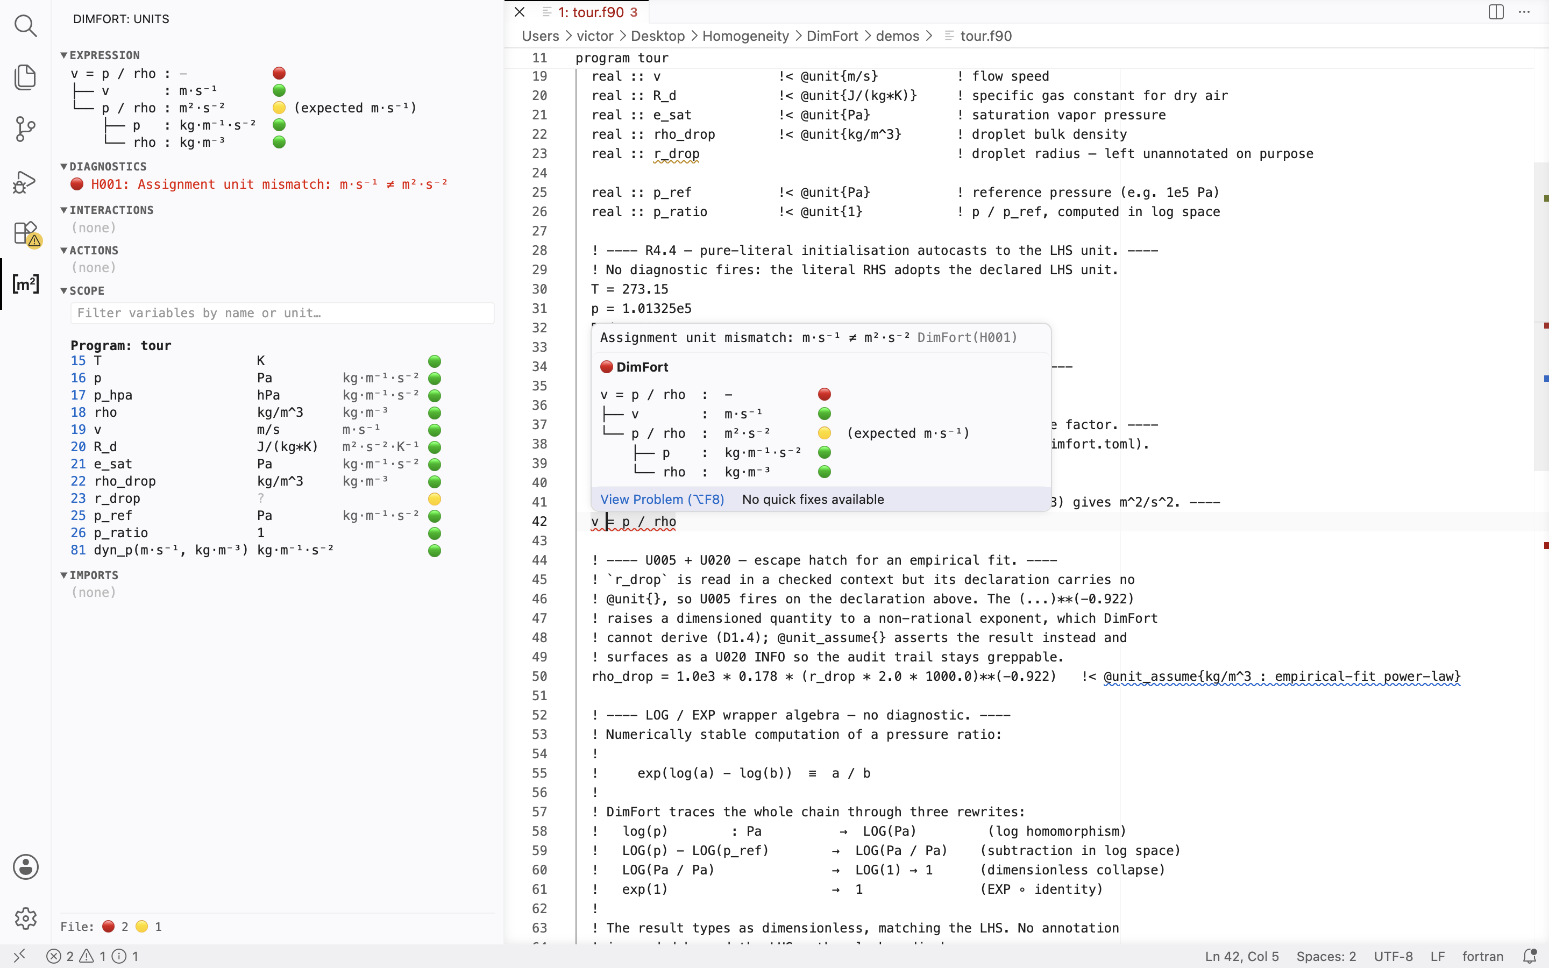Screen dimensions: 1549x968
Task: Open H001 Assignment unit mismatch diagnostic
Action: [269, 184]
